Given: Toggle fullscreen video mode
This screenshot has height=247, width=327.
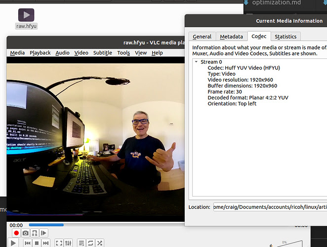Looking at the screenshot, I should click(59, 243).
